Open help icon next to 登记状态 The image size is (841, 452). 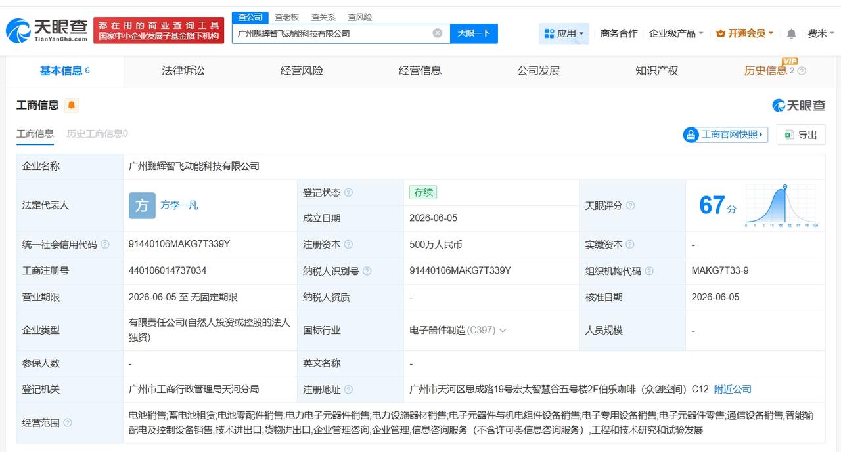(349, 193)
